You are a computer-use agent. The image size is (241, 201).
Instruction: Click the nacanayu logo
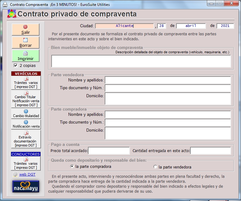tap(26, 186)
